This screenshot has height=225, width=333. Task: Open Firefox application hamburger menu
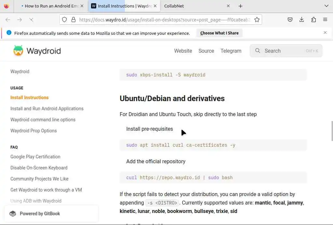coord(325,20)
